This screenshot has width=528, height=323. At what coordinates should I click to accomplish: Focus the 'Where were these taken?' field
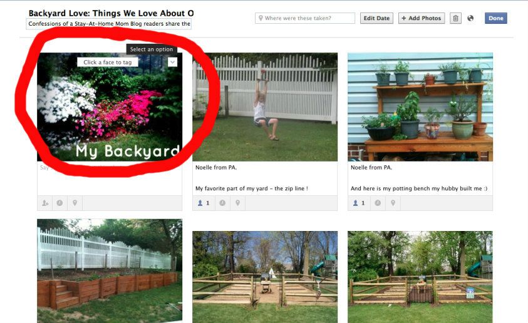(x=305, y=18)
